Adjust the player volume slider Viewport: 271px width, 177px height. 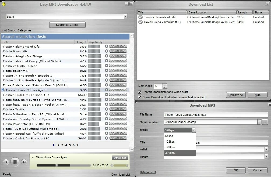121,165
